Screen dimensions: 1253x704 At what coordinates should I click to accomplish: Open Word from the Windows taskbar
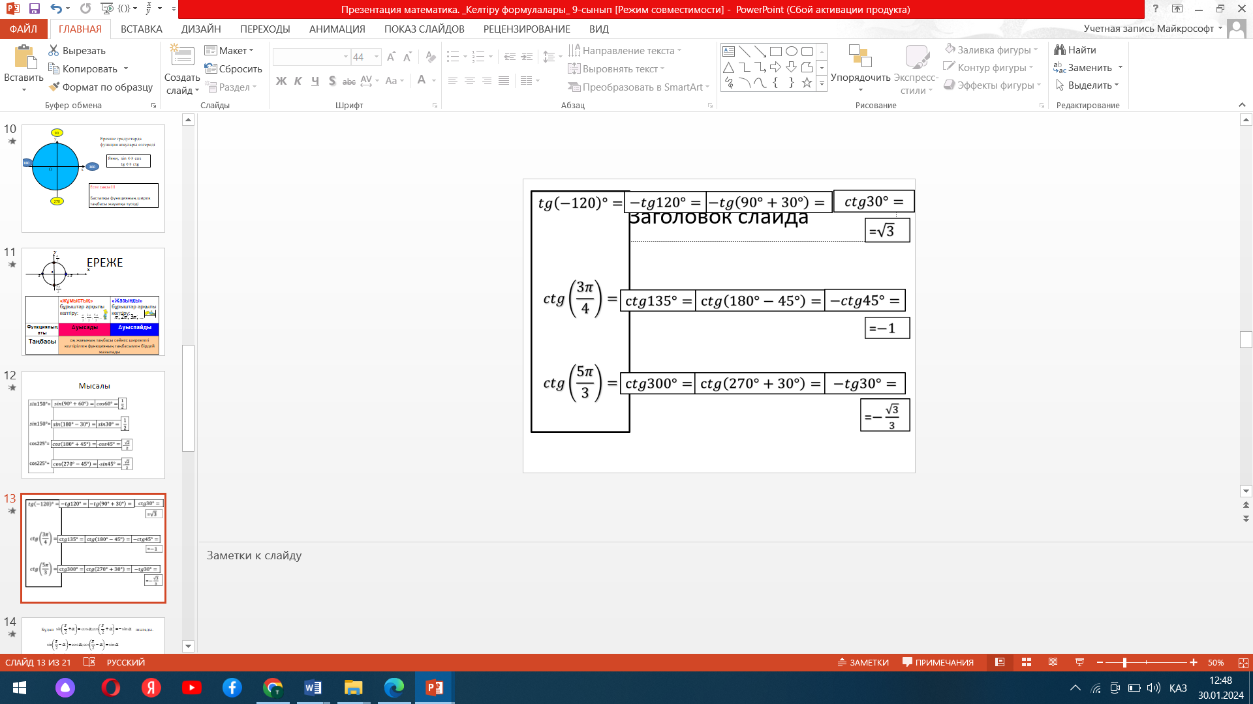pyautogui.click(x=313, y=688)
